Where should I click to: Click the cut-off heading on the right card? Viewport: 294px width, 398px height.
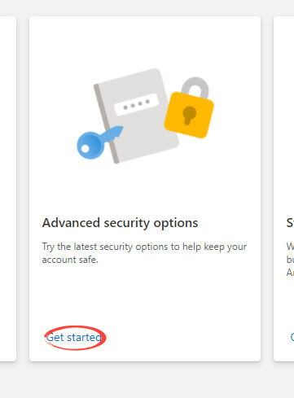pos(290,223)
